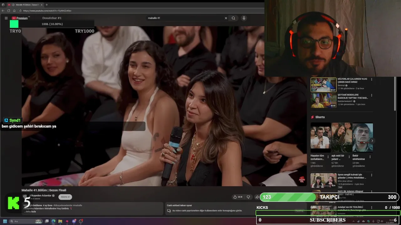This screenshot has width=401, height=225.
Task: Focus the YouTube search box
Action: click(185, 18)
